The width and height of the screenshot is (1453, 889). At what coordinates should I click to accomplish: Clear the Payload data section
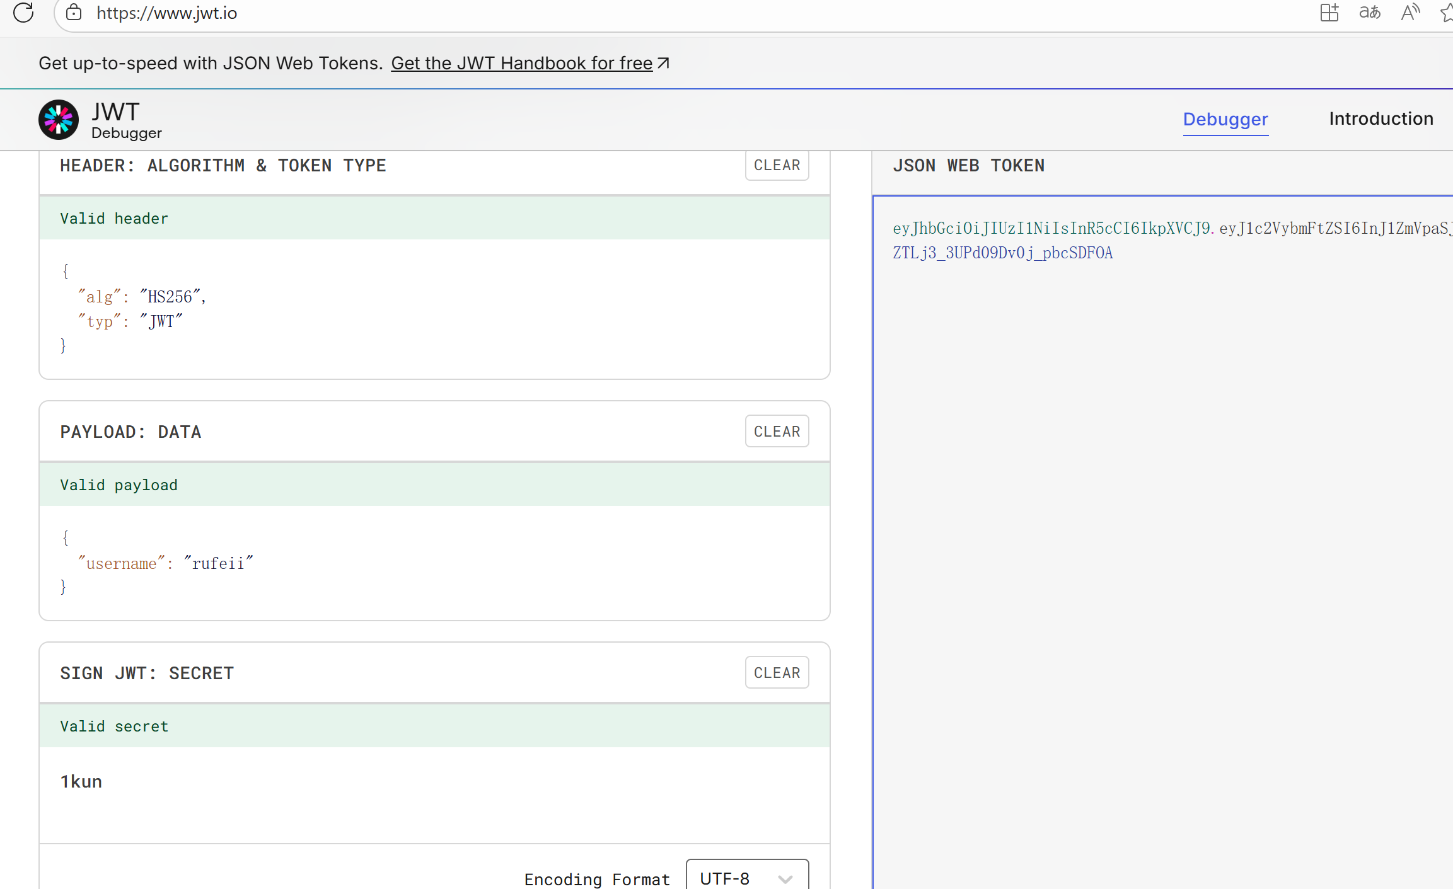coord(777,432)
